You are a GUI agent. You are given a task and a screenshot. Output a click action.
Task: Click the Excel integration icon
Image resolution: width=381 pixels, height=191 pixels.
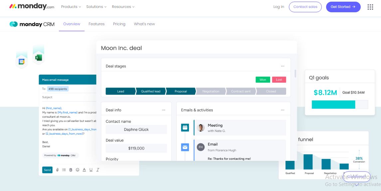click(38, 58)
